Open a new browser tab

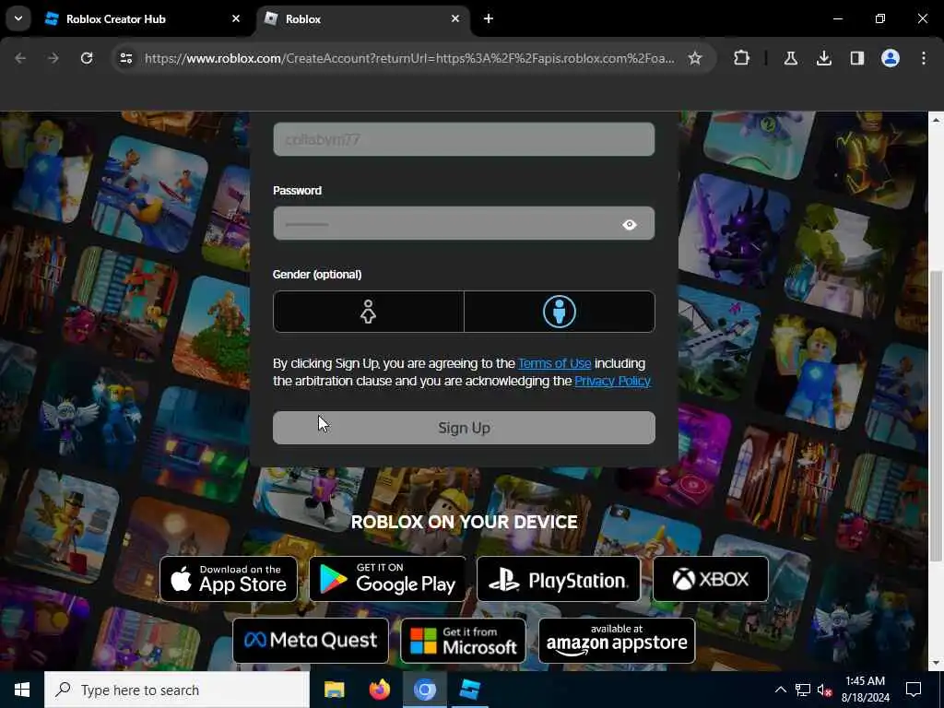pos(489,19)
